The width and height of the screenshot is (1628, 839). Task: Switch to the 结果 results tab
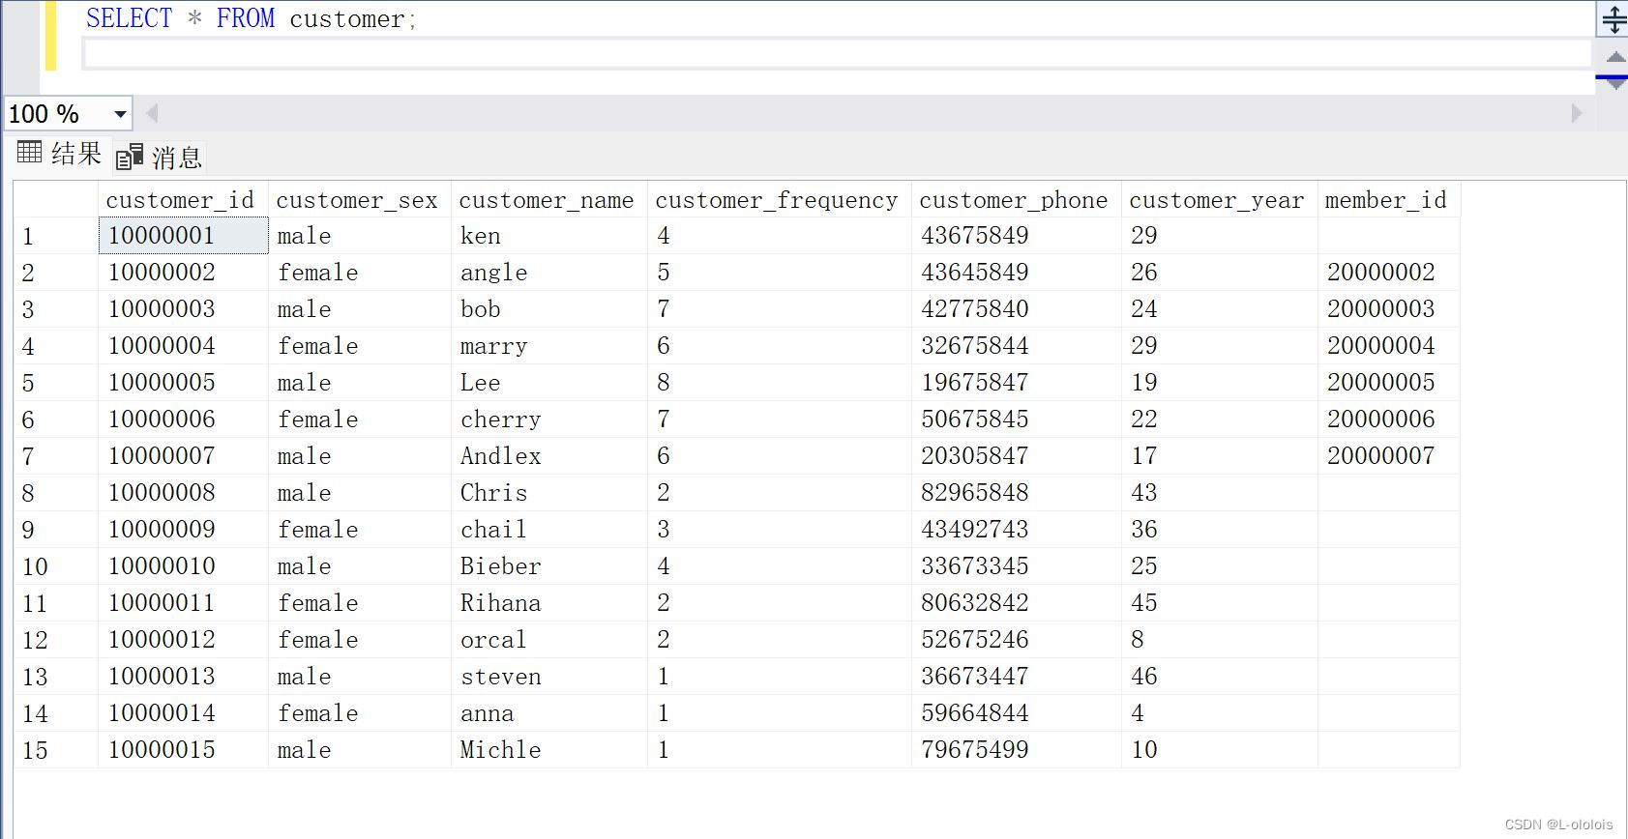click(59, 154)
